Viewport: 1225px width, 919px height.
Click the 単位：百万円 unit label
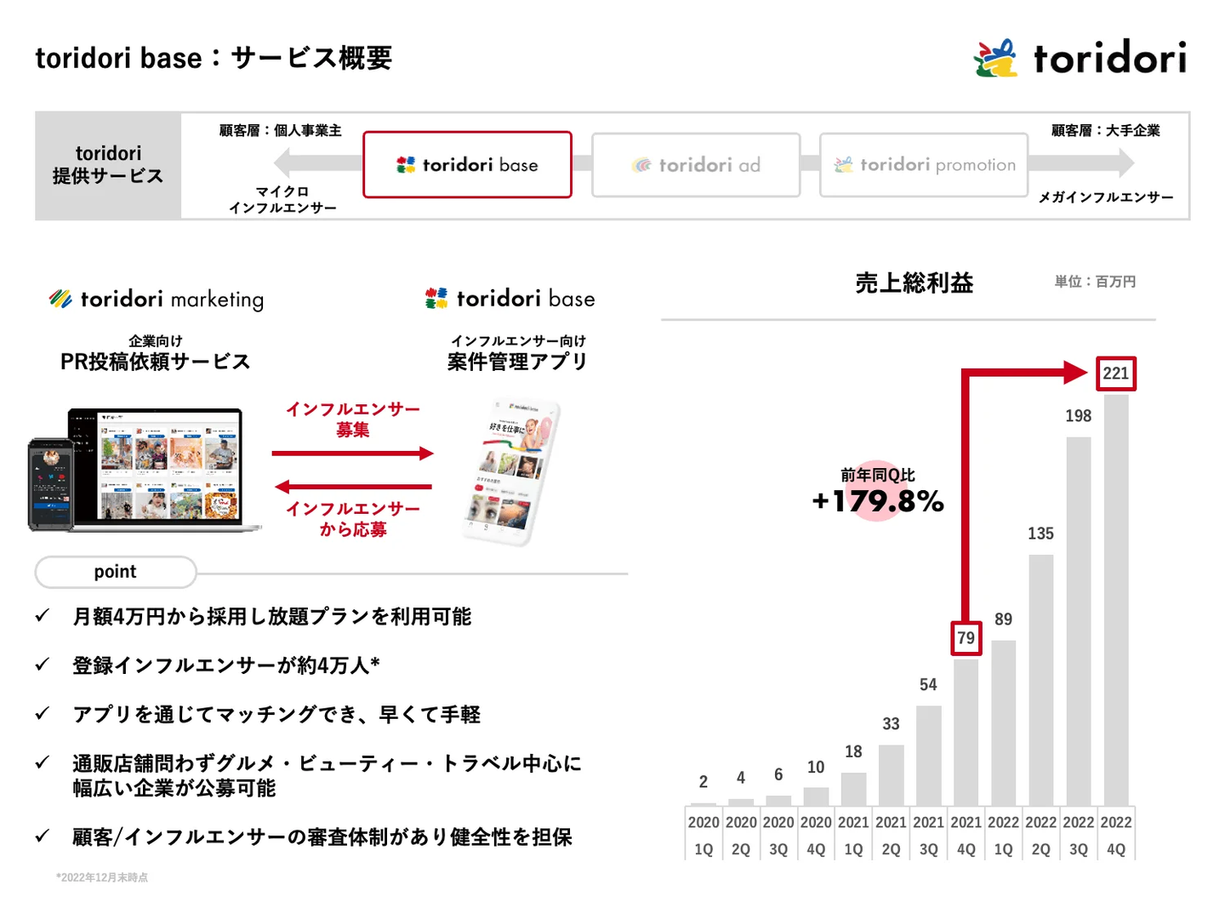[x=1096, y=282]
